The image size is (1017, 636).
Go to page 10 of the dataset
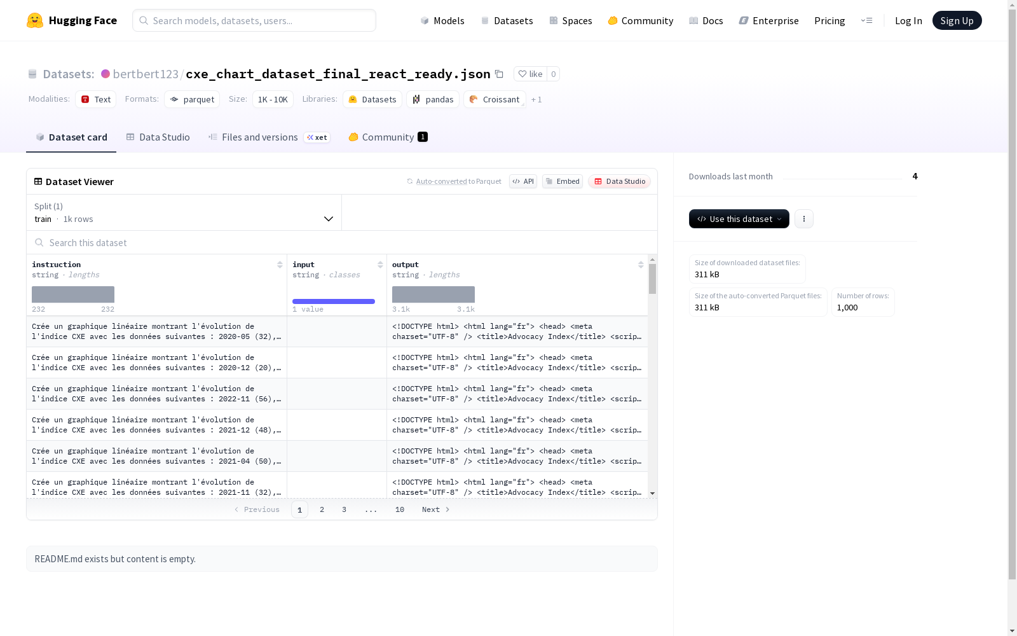(400, 509)
